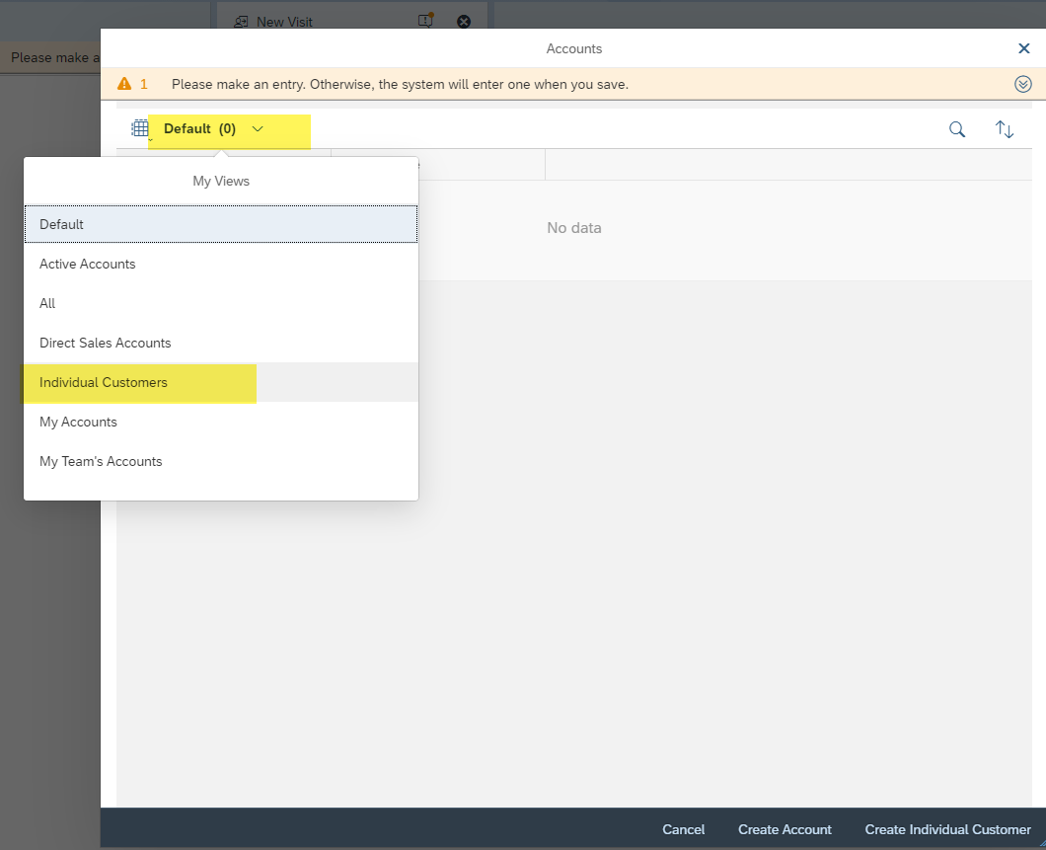Close the New Visit tab
This screenshot has width=1046, height=850.
click(x=464, y=22)
